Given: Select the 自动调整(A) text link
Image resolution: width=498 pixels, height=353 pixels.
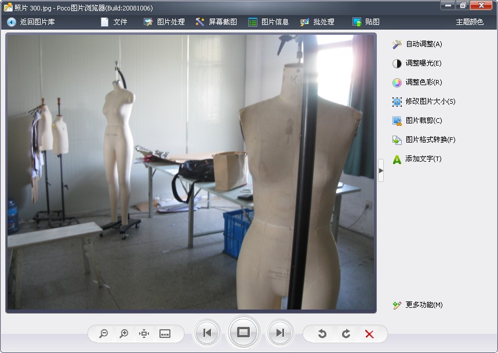Looking at the screenshot, I should click(x=424, y=44).
